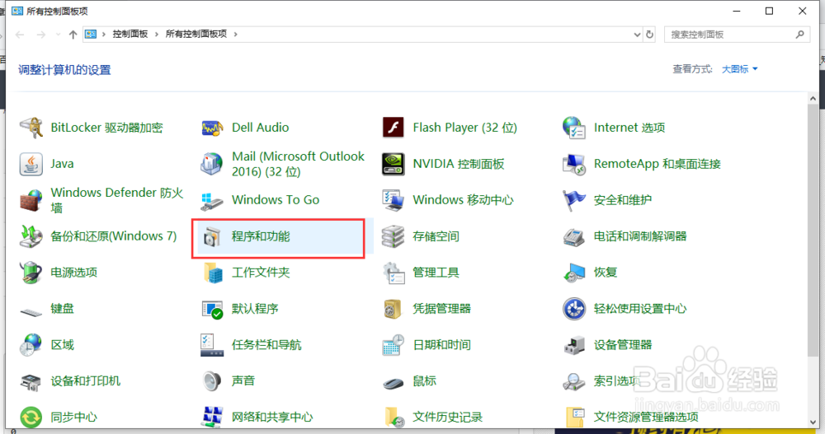Expand the chevron before 控制面板 breadcrumb
Screen dimensions: 825x434
[x=104, y=34]
